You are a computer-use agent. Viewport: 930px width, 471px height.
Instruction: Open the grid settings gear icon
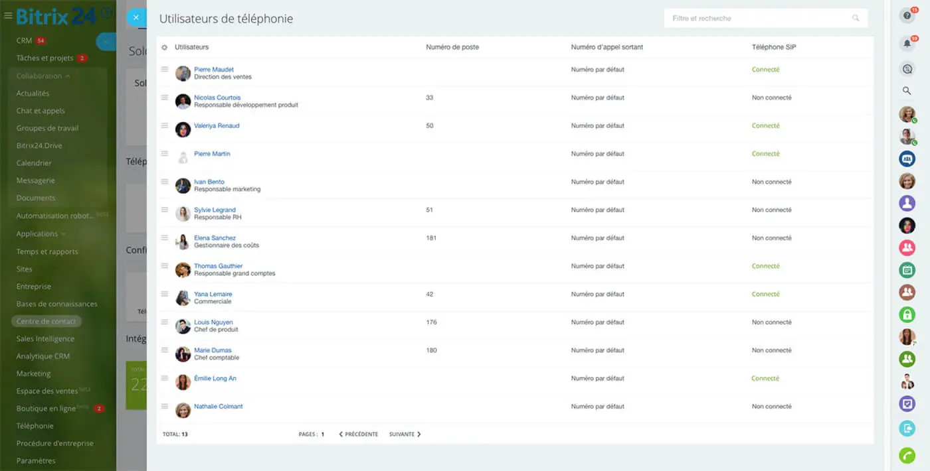[165, 48]
